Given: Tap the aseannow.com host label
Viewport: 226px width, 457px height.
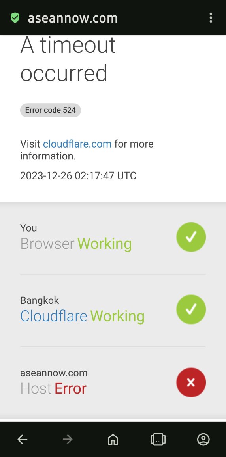Looking at the screenshot, I should pyautogui.click(x=54, y=373).
